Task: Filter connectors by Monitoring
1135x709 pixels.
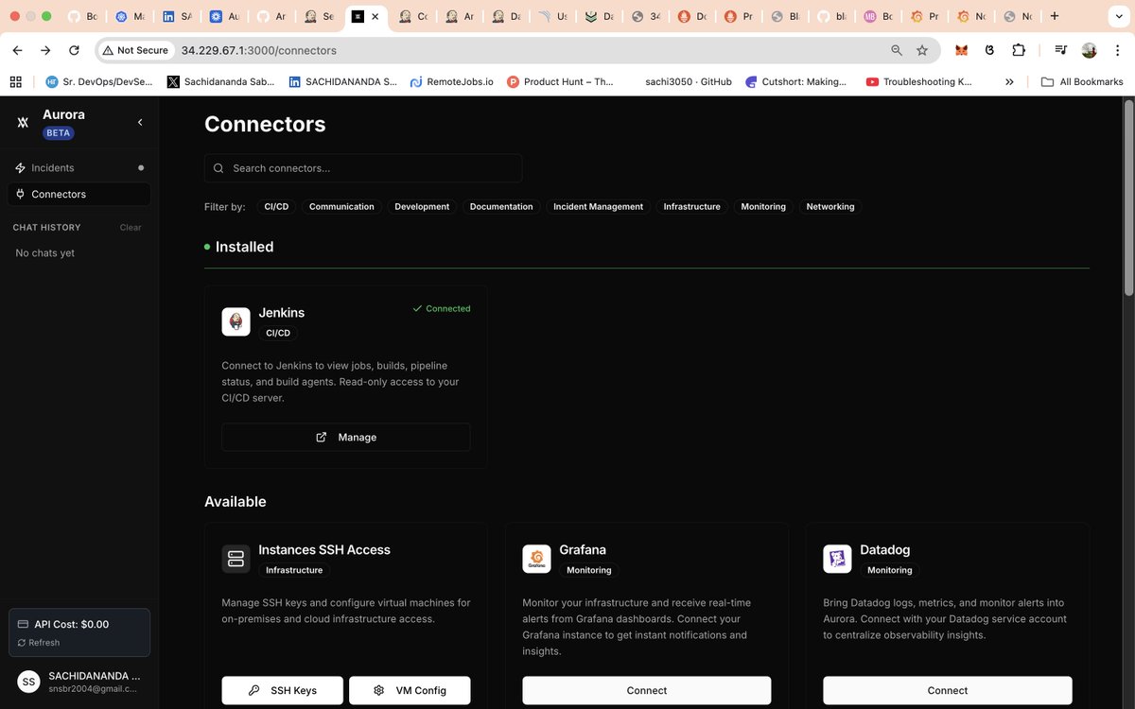Action: coord(763,206)
